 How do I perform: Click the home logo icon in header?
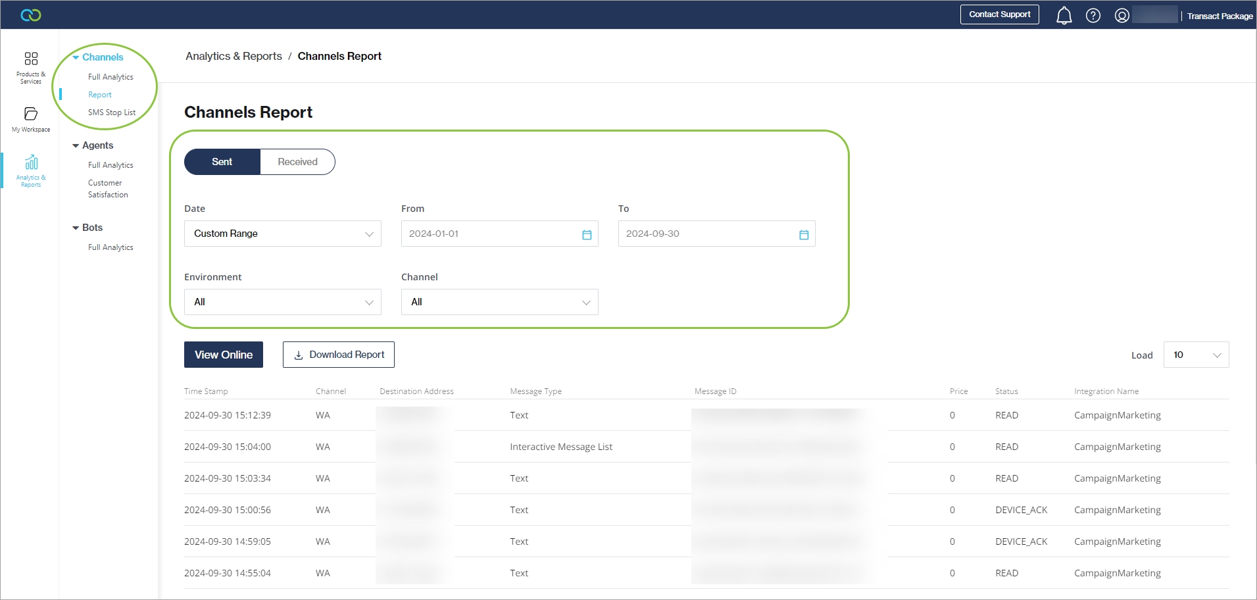(31, 15)
